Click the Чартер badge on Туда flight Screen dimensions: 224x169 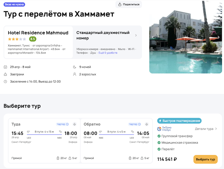[61, 124]
